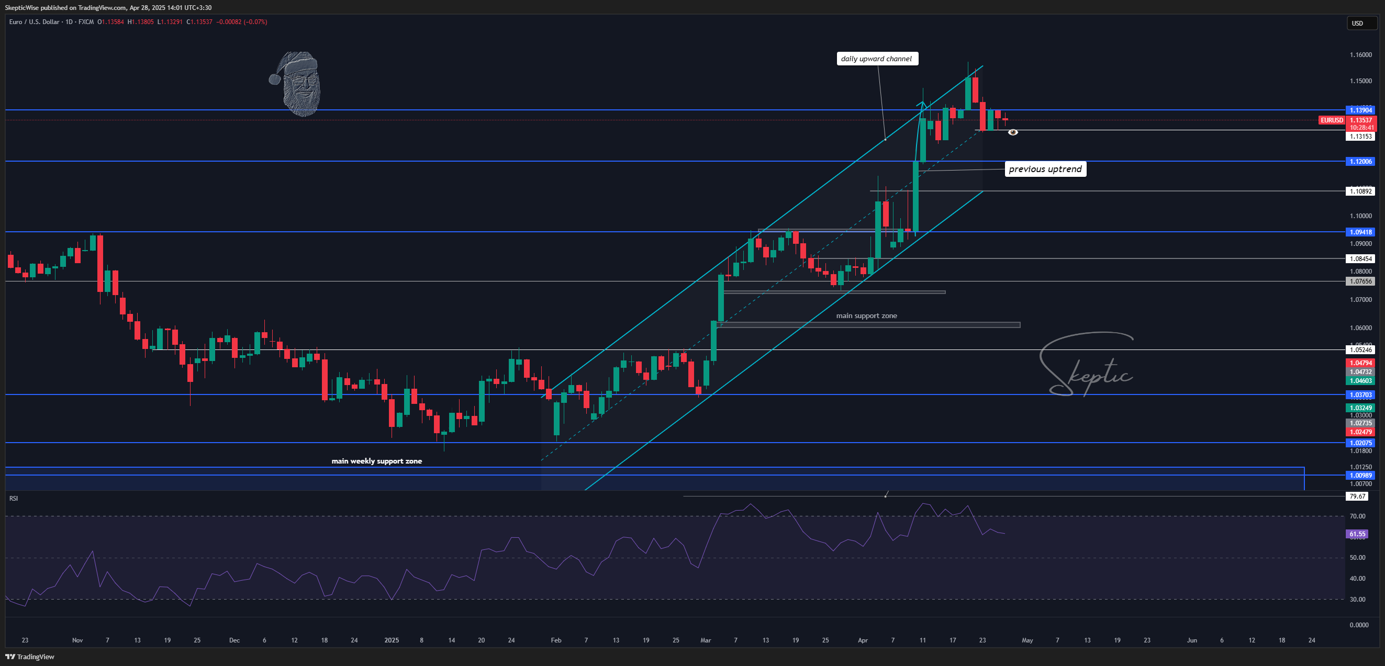Click the 'Nov' label on the time axis
This screenshot has width=1385, height=666.
click(77, 640)
